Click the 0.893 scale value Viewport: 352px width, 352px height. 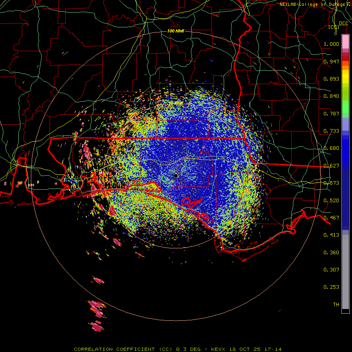click(x=331, y=79)
